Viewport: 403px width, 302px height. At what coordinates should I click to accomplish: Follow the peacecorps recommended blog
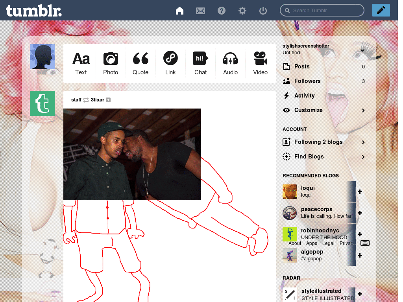pos(360,213)
